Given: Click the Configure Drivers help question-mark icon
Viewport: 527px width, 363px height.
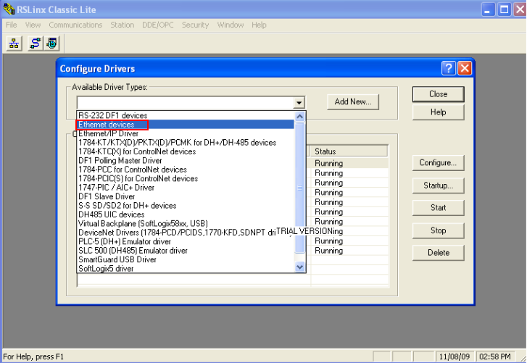Looking at the screenshot, I should point(449,69).
